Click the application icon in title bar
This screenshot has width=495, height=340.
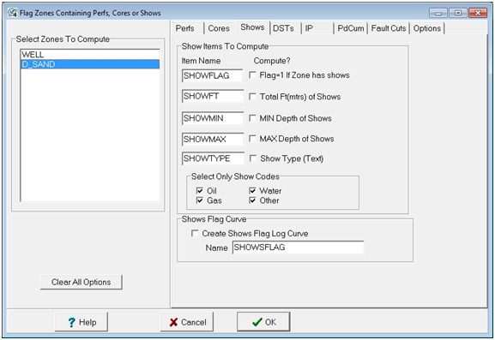tap(13, 13)
